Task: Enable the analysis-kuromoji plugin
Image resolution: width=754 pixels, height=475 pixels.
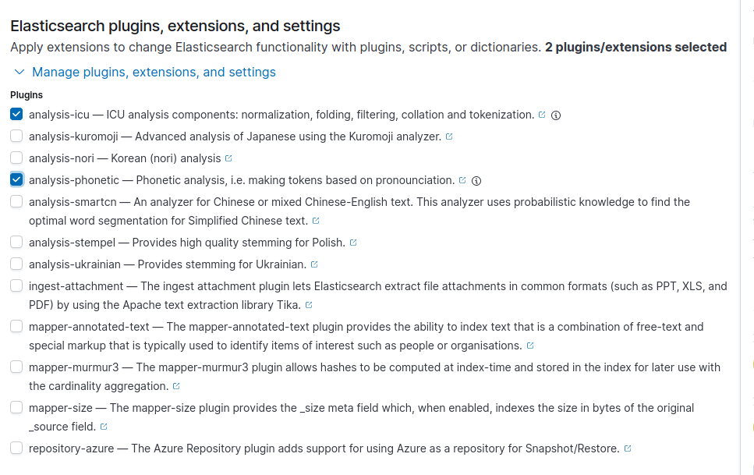Action: click(16, 135)
